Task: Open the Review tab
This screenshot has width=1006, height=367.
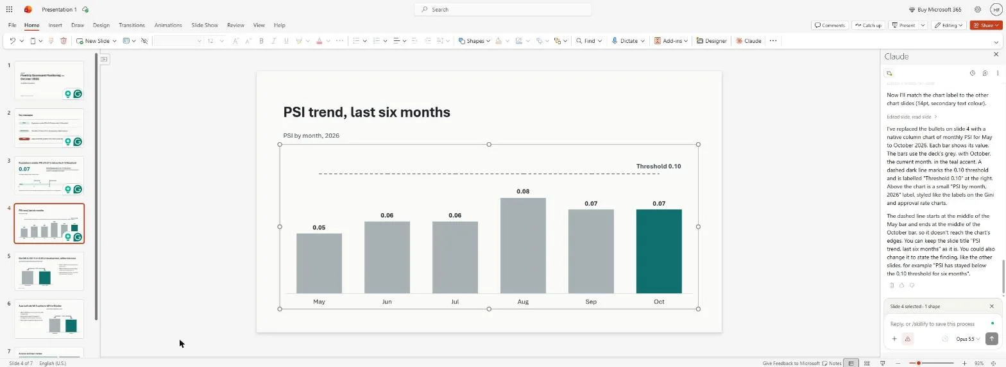Action: tap(235, 25)
